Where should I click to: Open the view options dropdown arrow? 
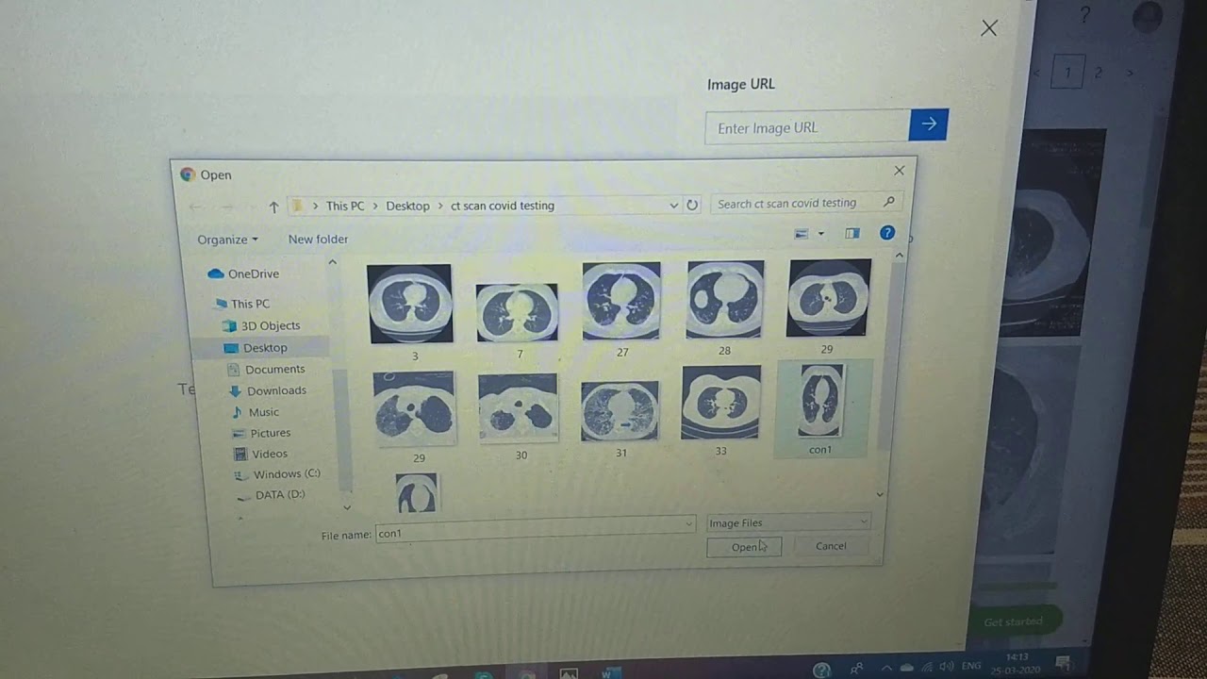coord(820,233)
